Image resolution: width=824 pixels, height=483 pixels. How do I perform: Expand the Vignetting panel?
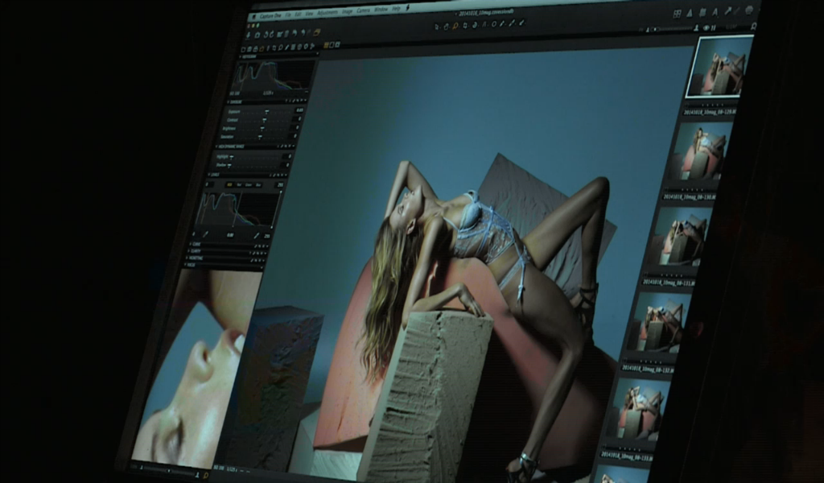[187, 258]
